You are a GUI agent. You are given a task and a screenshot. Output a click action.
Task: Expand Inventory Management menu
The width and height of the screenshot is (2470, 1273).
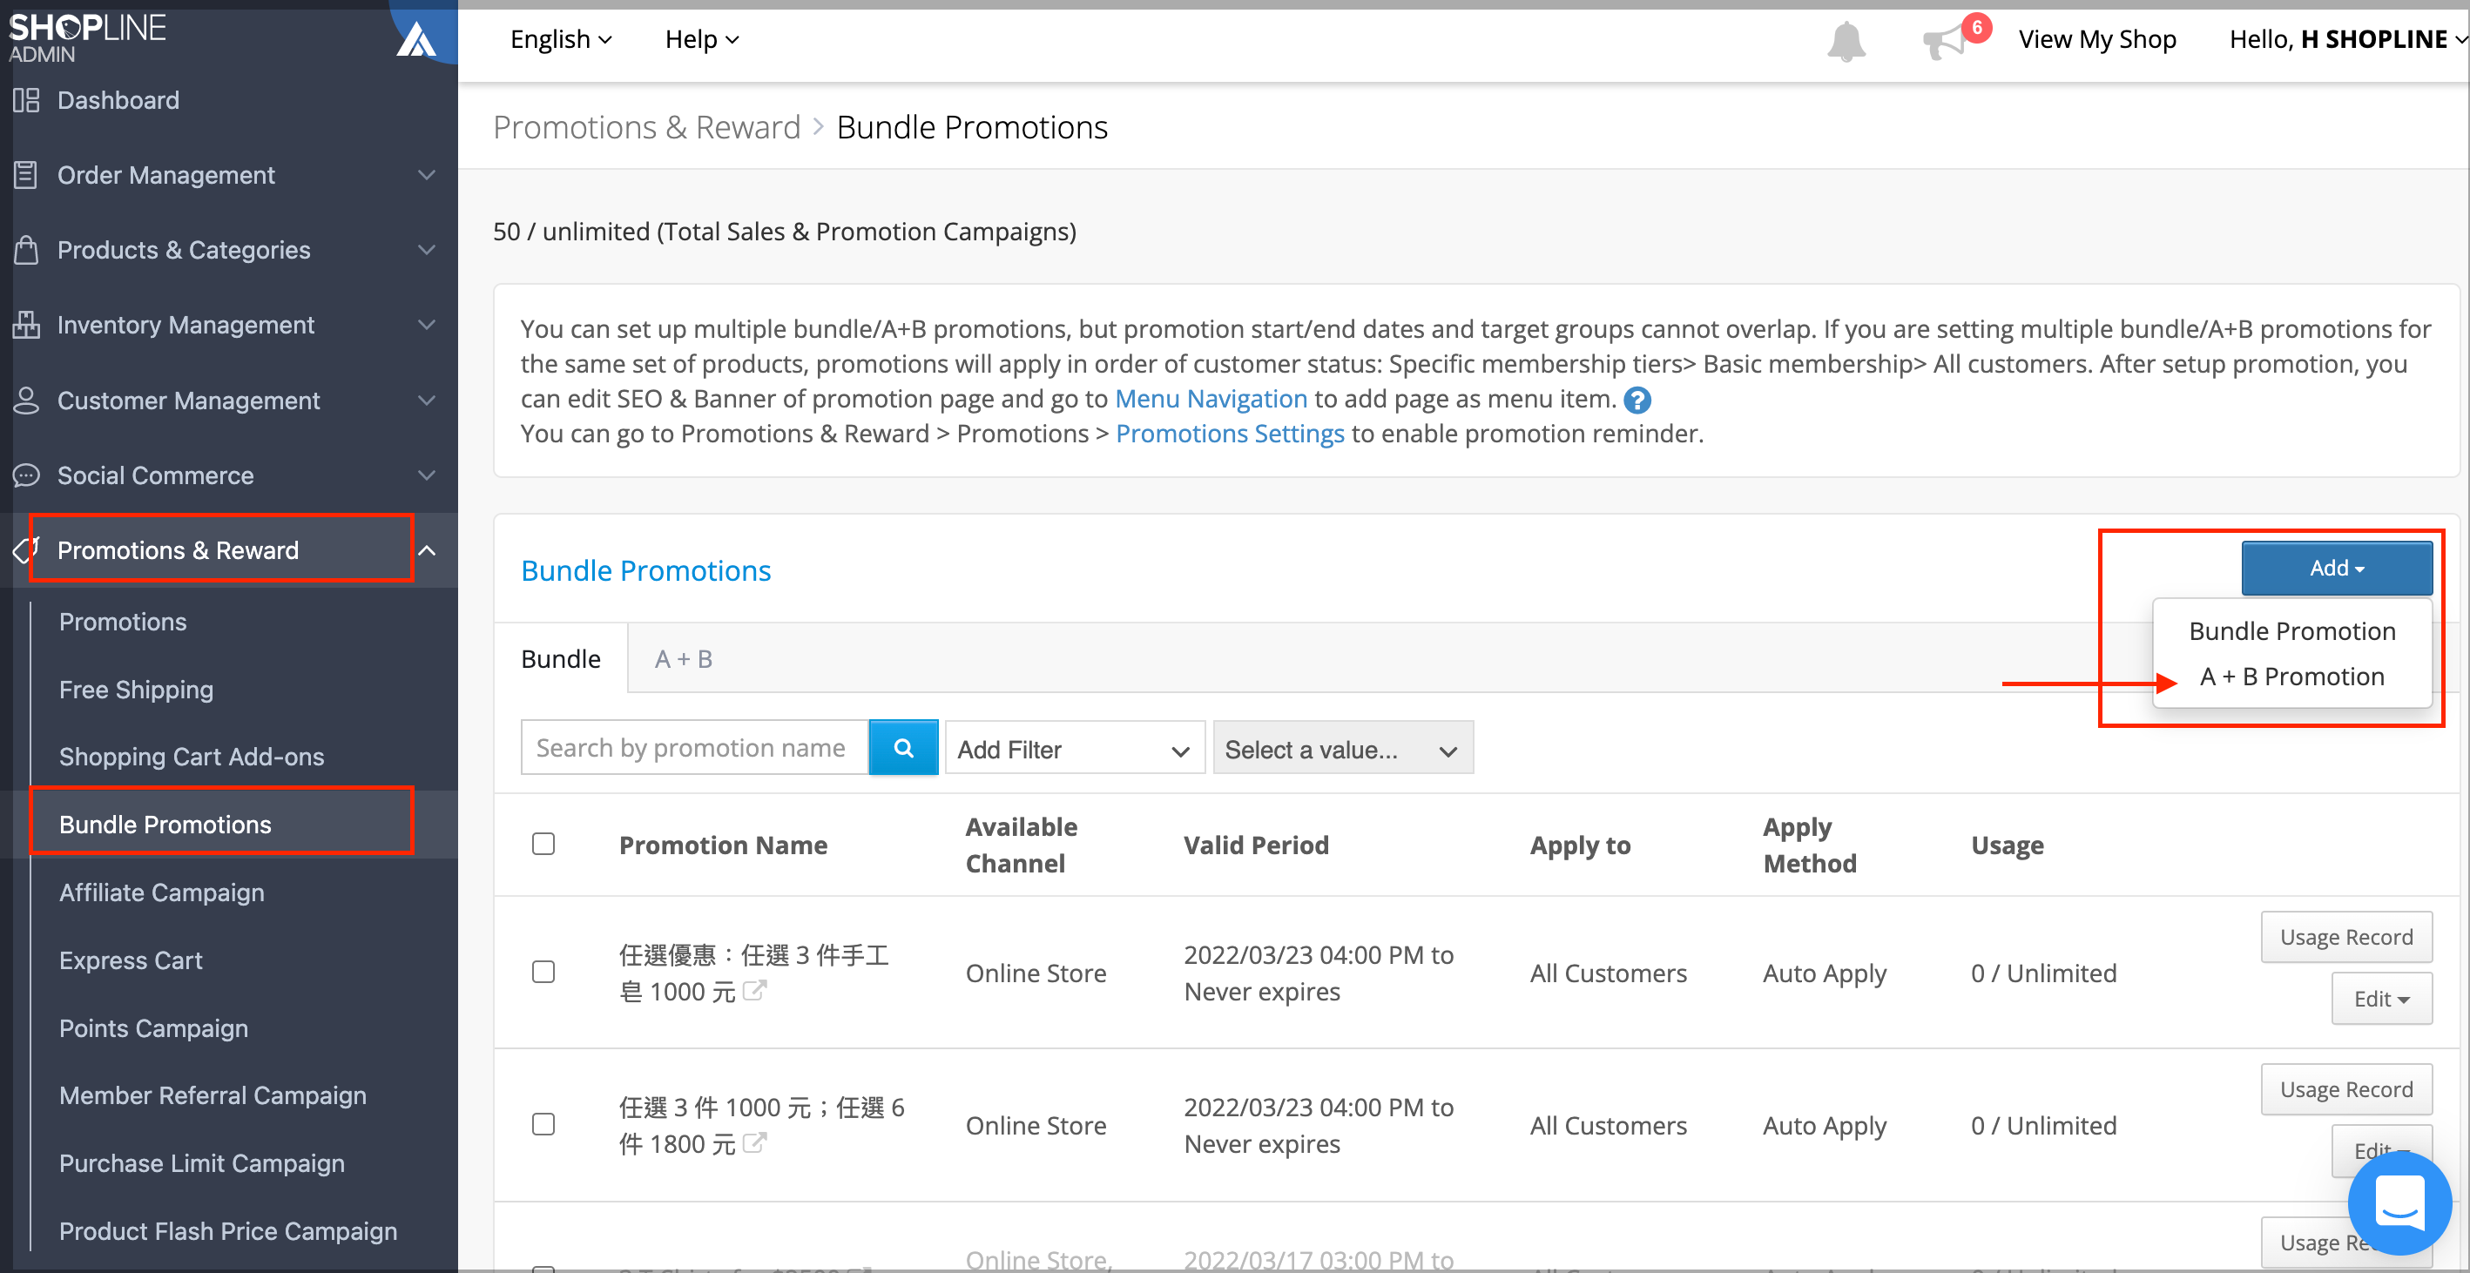(427, 325)
